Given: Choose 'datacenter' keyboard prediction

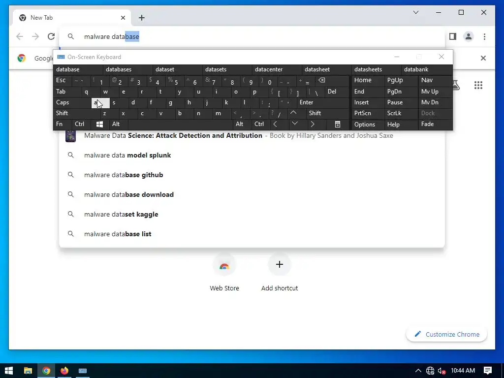Looking at the screenshot, I should coord(277,69).
